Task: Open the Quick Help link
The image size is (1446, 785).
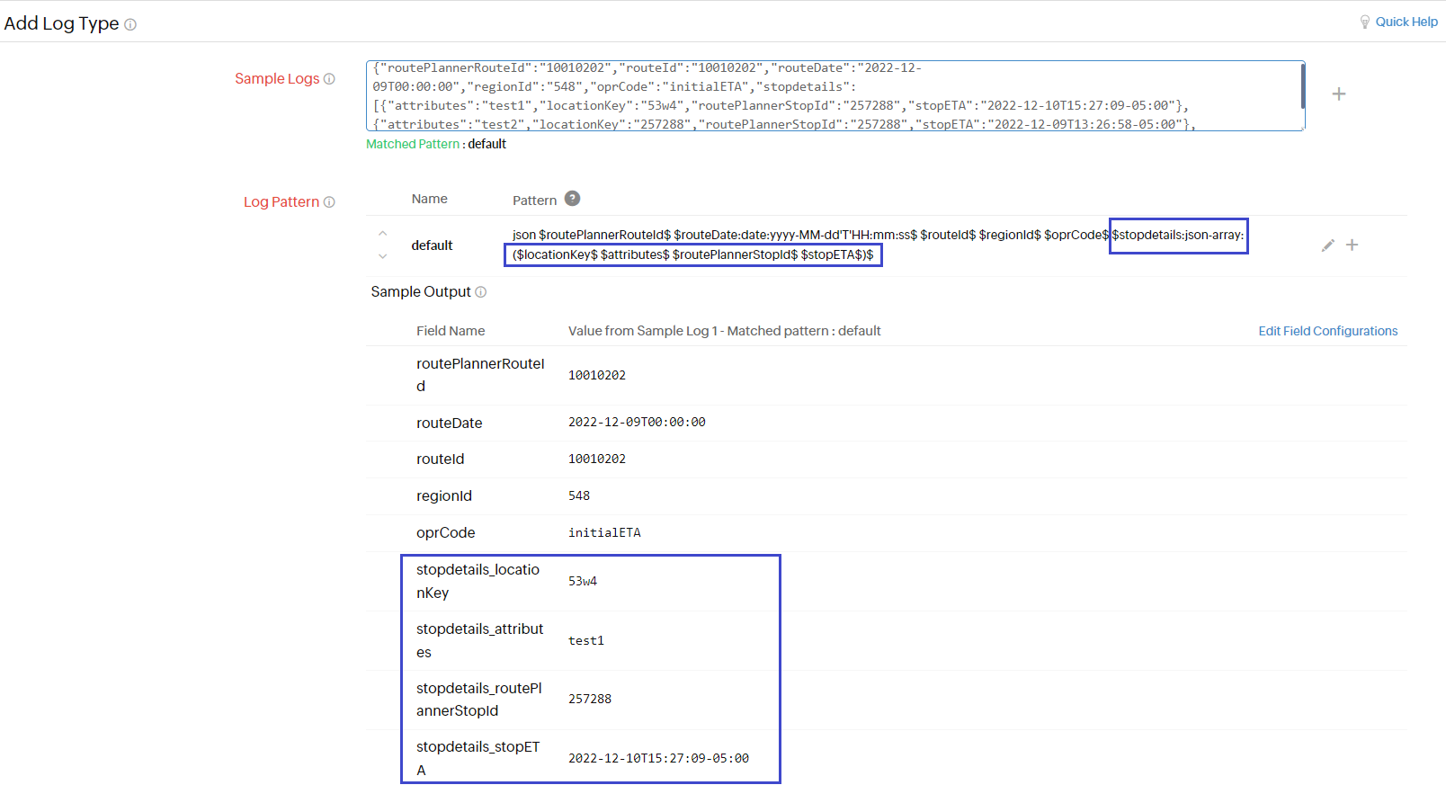Action: click(x=1406, y=22)
